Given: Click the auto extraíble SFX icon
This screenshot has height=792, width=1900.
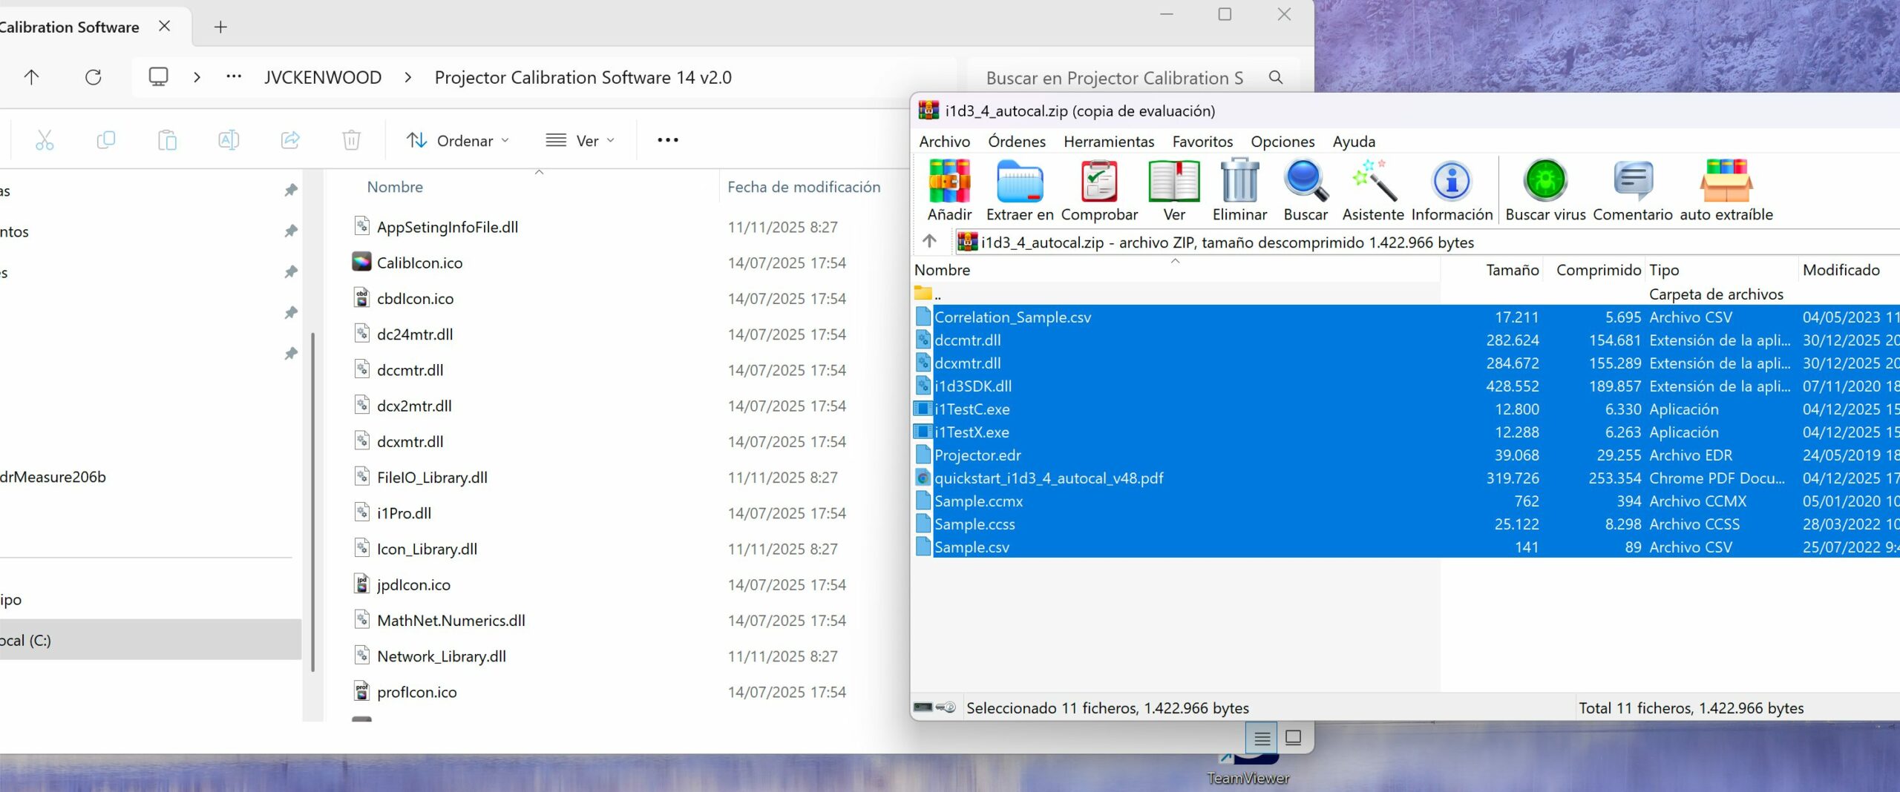Looking at the screenshot, I should (x=1726, y=190).
